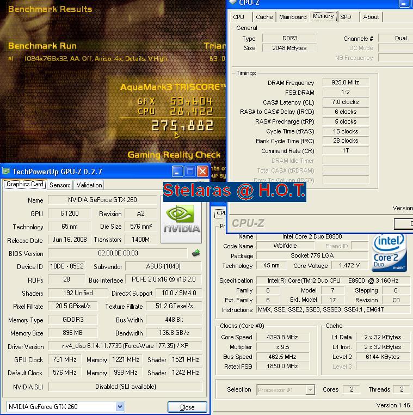Click the Gaming Reality Check heading
The width and height of the screenshot is (413, 415).
point(174,155)
